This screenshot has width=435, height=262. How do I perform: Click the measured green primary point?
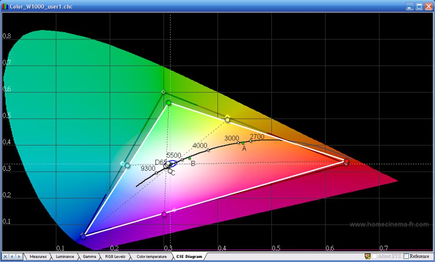(x=169, y=103)
